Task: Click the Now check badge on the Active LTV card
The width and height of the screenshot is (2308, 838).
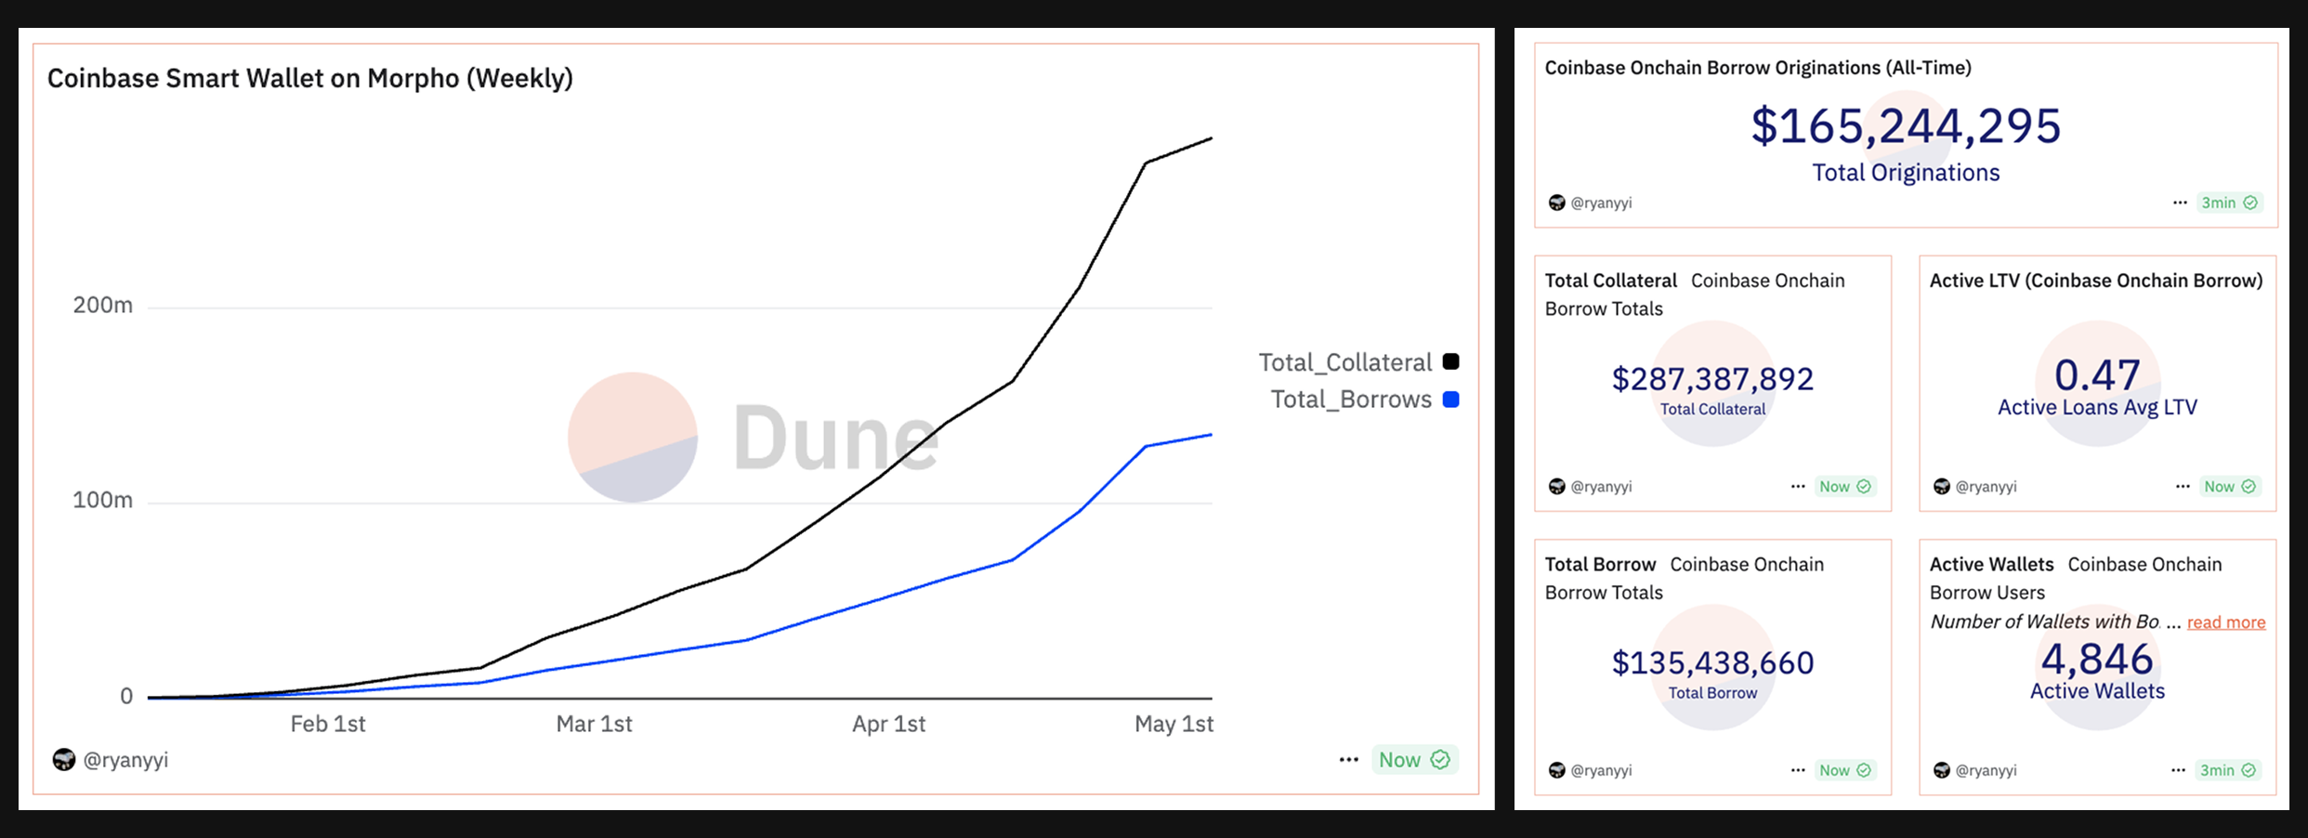Action: (x=2229, y=487)
